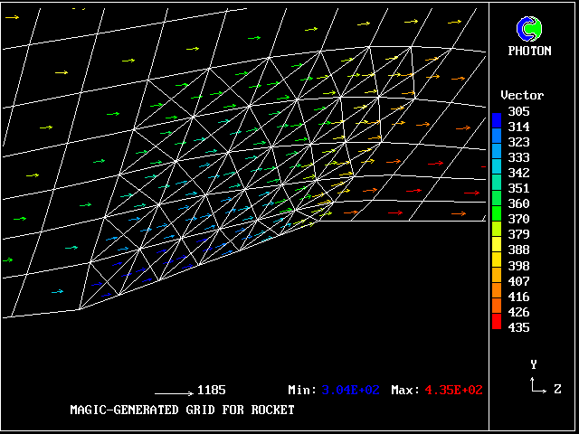Click the "Max:" label
Screen dimensions: 579x434
pos(404,391)
